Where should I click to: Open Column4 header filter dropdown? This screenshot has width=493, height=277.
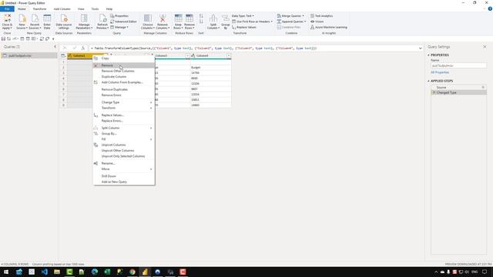coord(229,56)
